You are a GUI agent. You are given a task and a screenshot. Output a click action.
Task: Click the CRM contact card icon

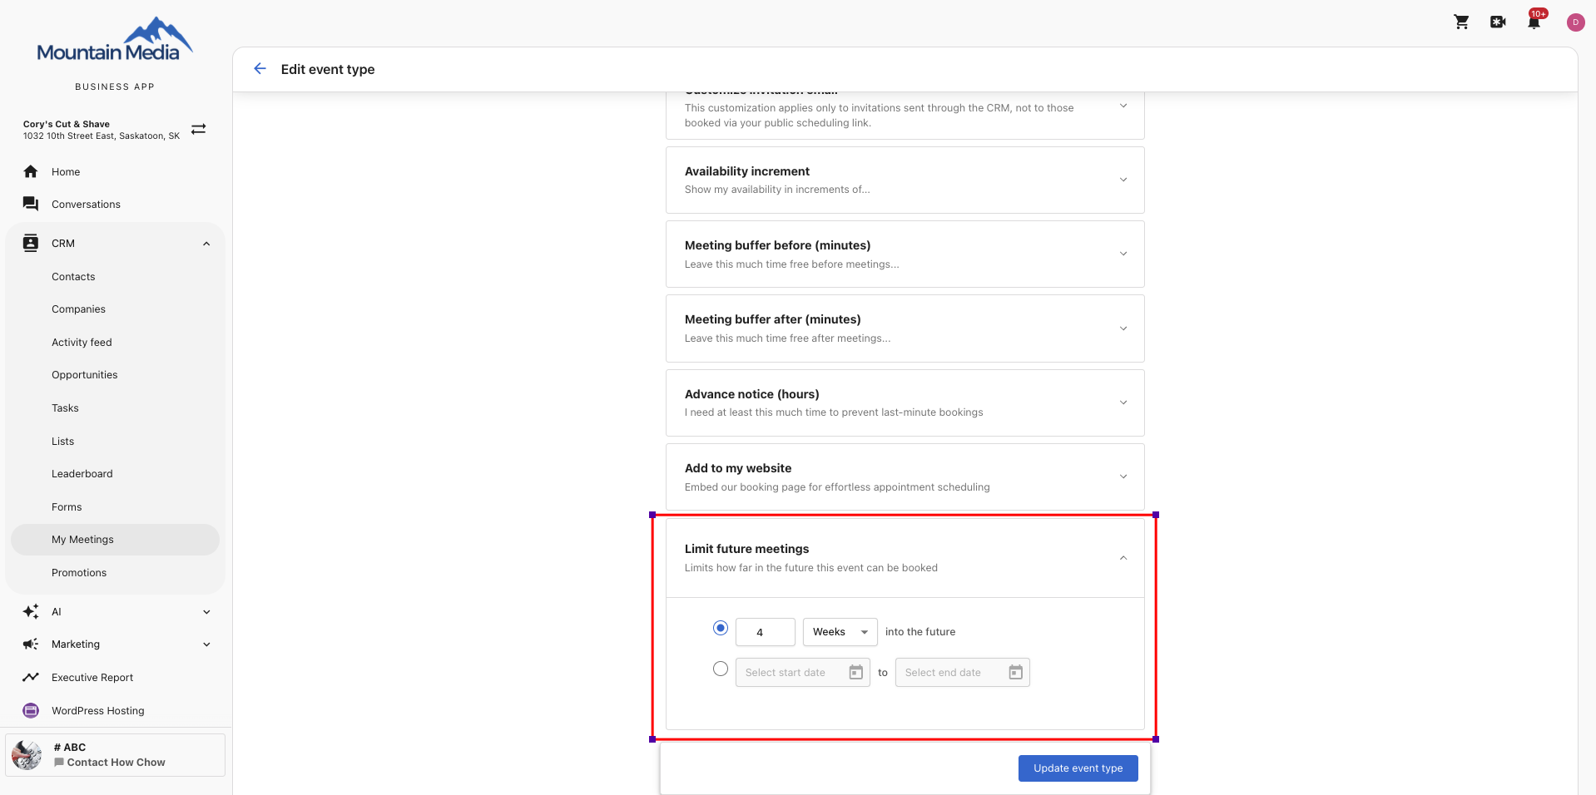31,243
